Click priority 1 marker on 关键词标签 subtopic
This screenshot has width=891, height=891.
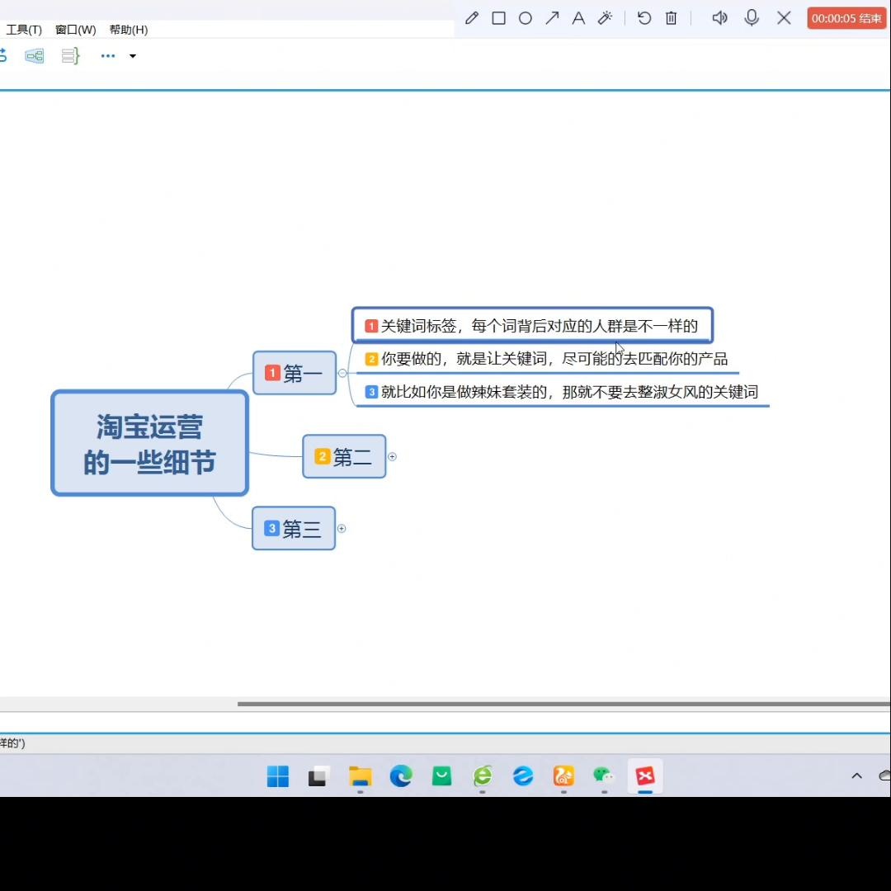click(x=371, y=326)
